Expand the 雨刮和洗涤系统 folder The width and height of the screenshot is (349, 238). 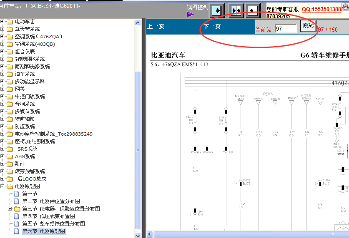point(2,67)
